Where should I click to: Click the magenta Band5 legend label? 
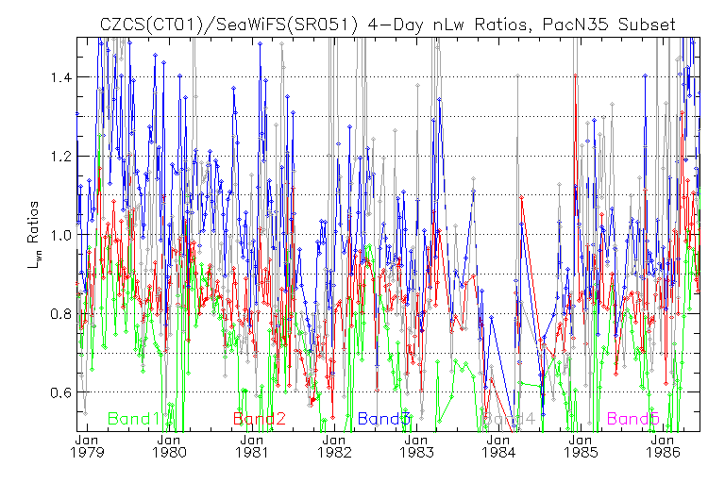(633, 419)
